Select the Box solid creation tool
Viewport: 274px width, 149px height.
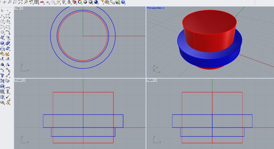pos(2,43)
